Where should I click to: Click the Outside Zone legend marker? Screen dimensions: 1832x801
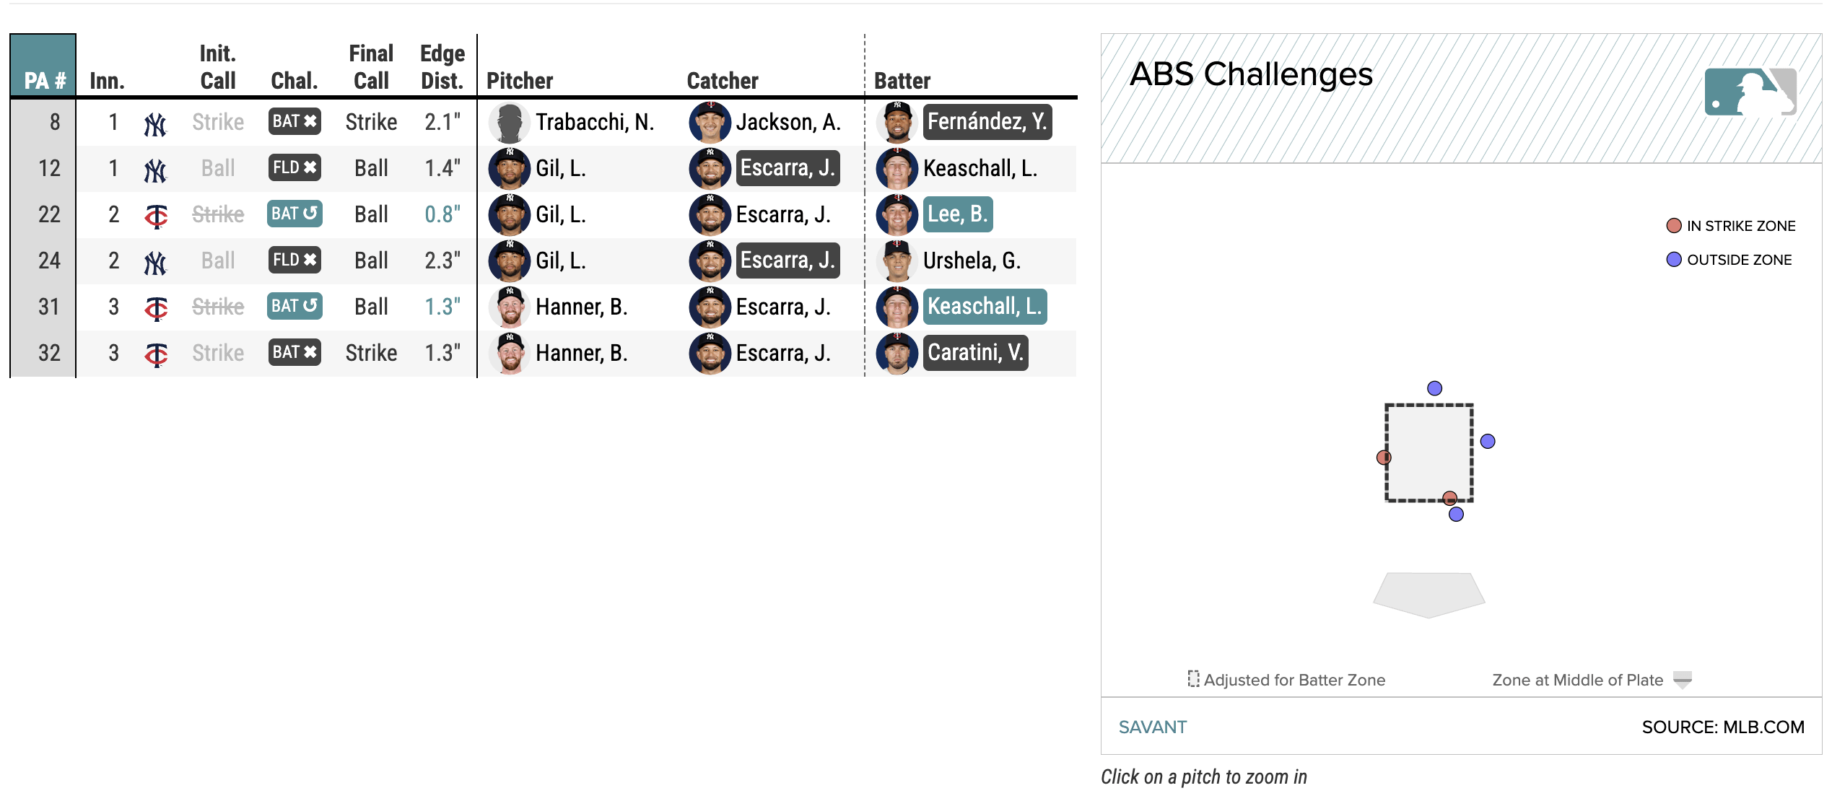[x=1674, y=260]
